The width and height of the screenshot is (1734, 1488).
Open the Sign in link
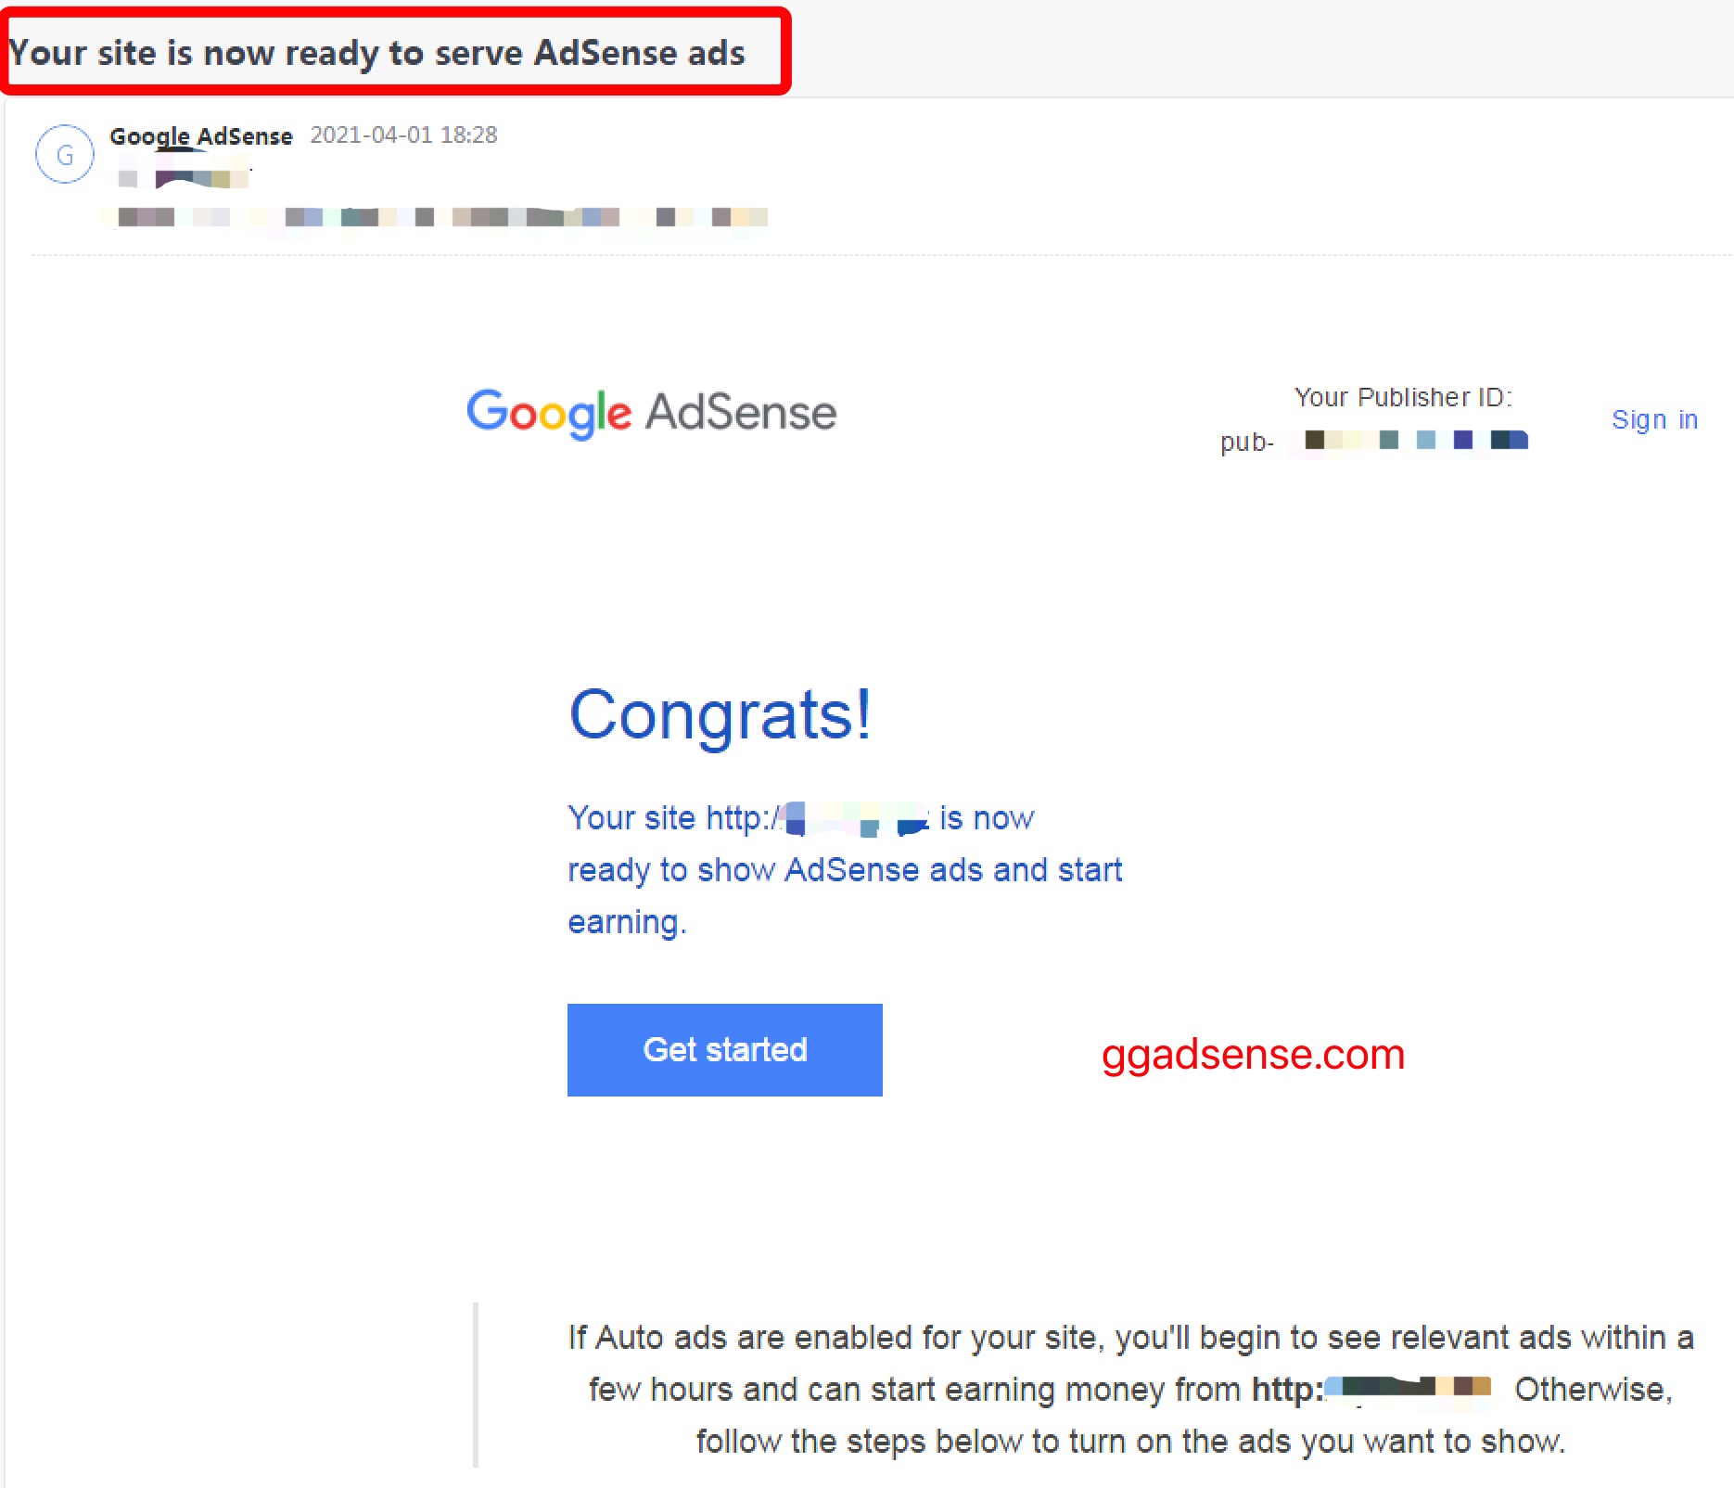1654,419
